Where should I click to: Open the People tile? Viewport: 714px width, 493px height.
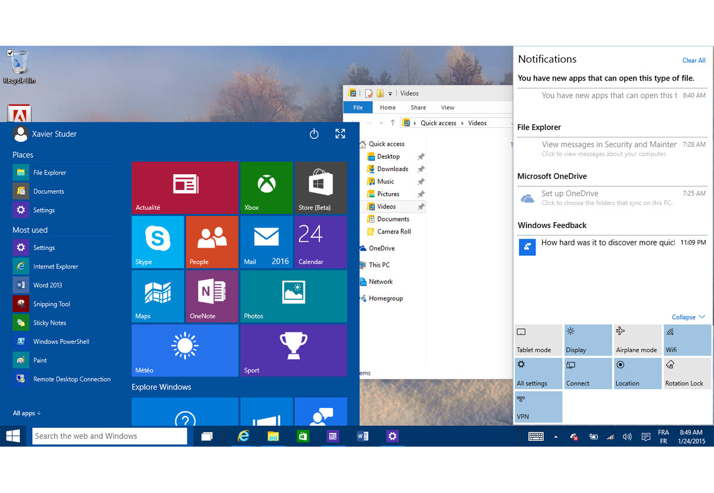point(212,242)
